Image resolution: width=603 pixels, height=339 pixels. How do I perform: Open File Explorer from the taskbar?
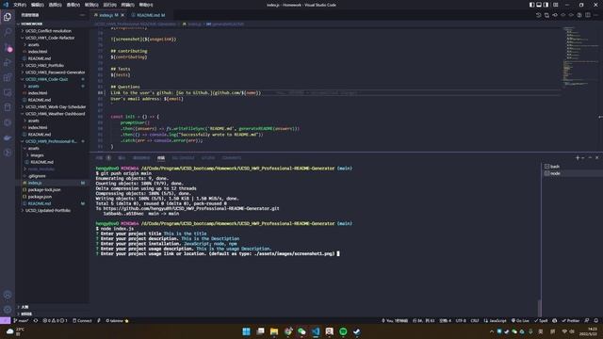tap(274, 331)
